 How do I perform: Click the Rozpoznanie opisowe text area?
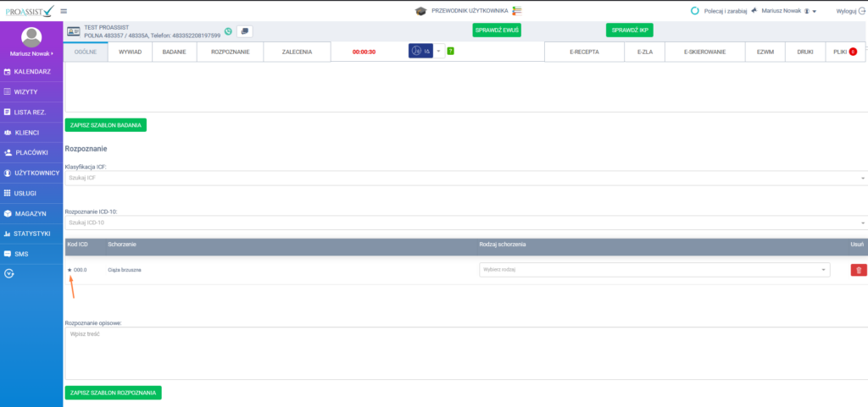click(465, 353)
